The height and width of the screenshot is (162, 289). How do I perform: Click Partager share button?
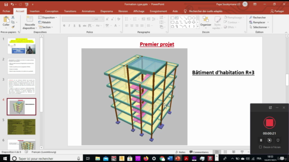coord(277,11)
